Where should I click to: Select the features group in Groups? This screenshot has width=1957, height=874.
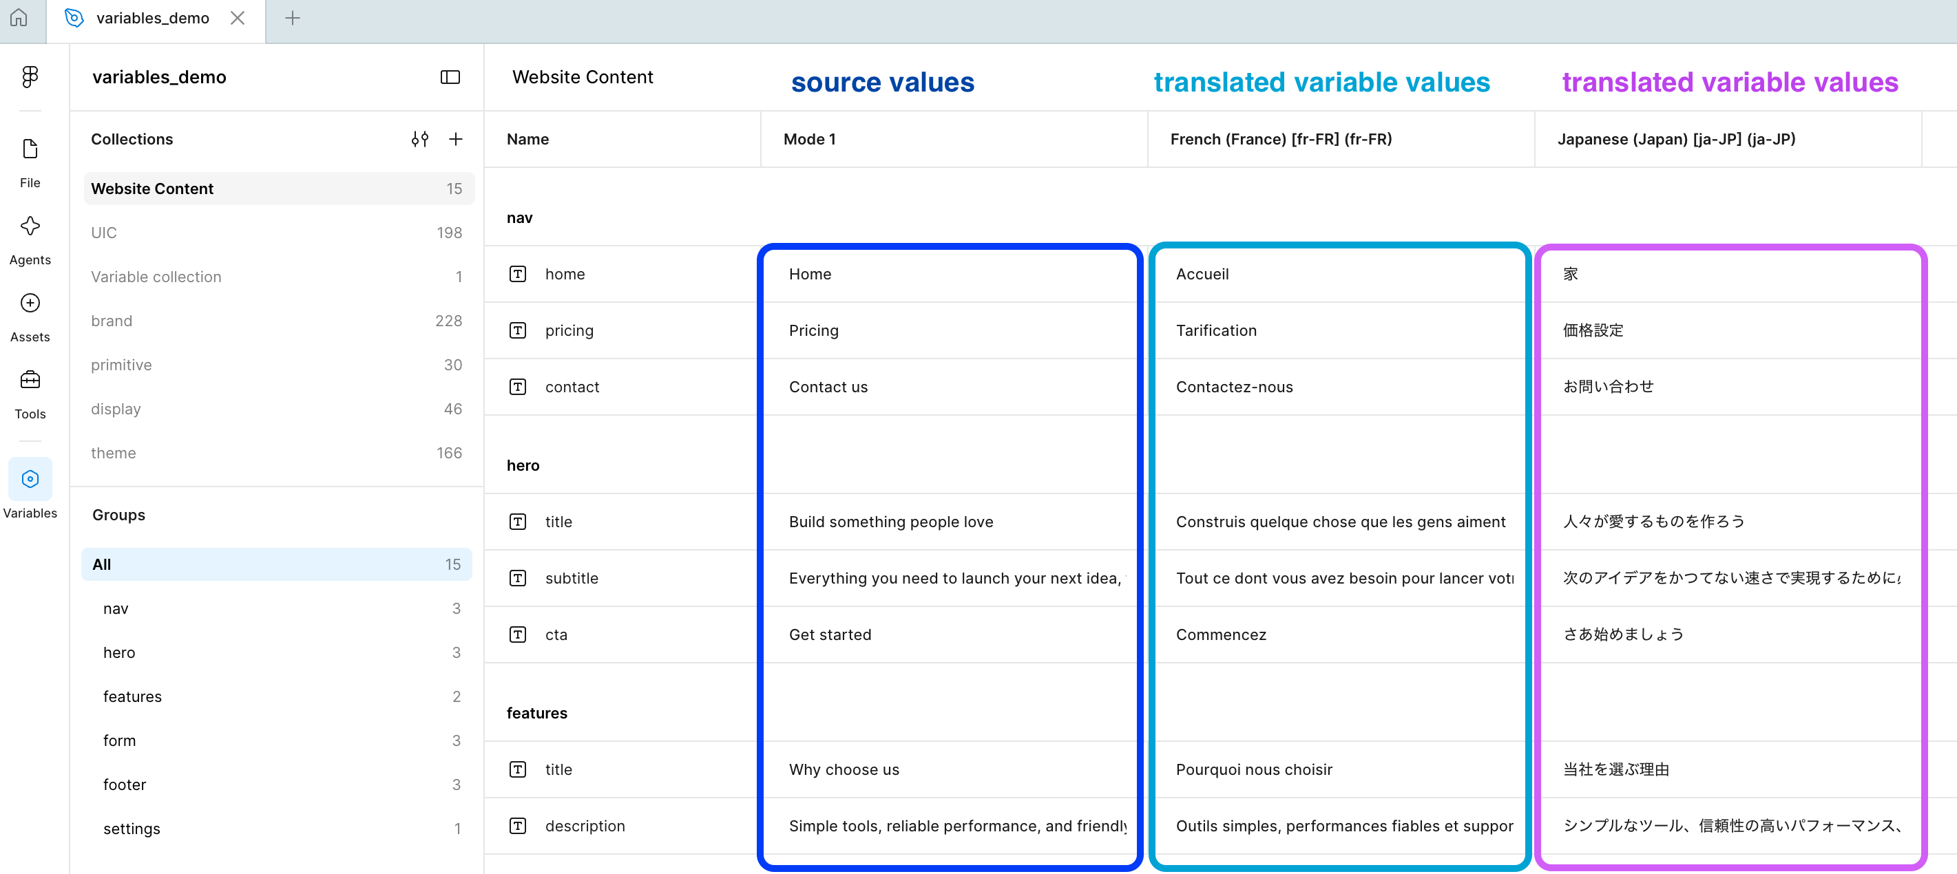point(277,696)
